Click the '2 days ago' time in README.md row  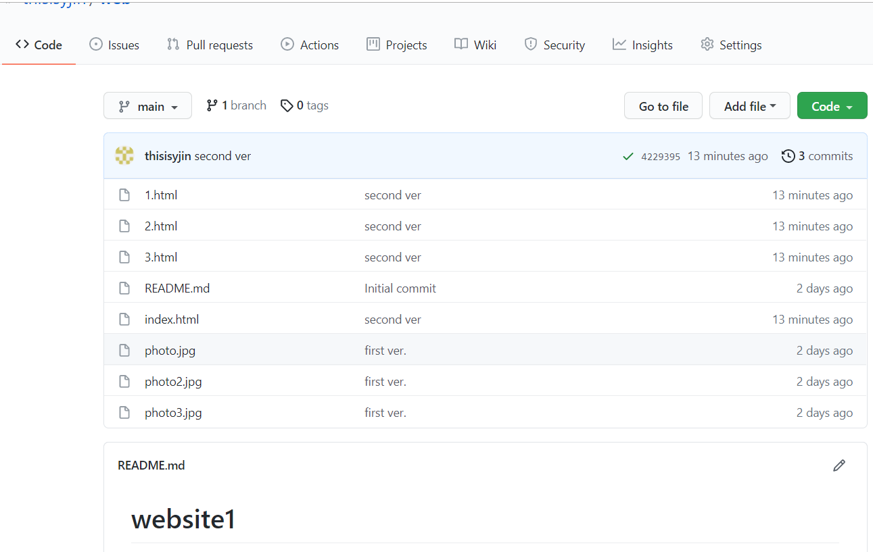(824, 288)
